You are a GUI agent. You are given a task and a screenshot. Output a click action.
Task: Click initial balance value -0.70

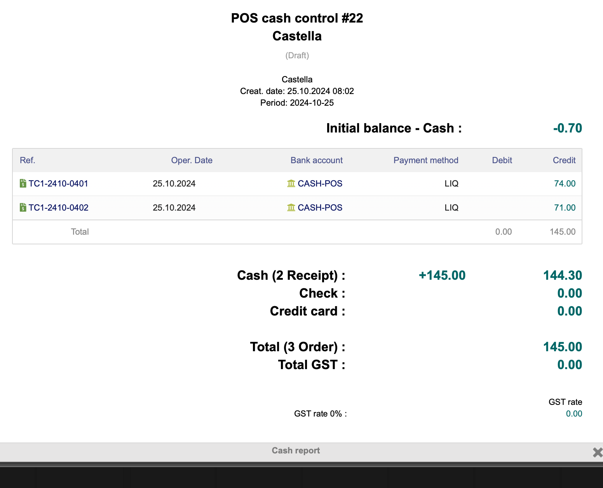coord(567,128)
